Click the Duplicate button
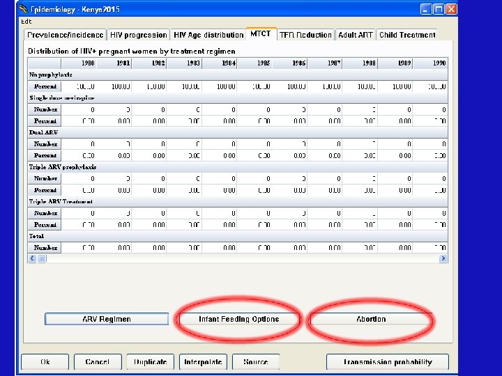 click(151, 362)
